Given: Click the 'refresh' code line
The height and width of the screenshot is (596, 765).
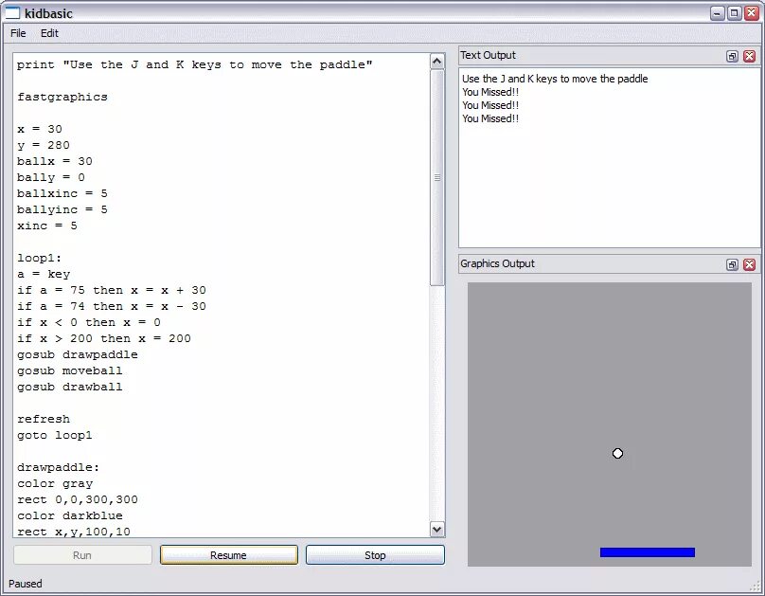Looking at the screenshot, I should (44, 419).
